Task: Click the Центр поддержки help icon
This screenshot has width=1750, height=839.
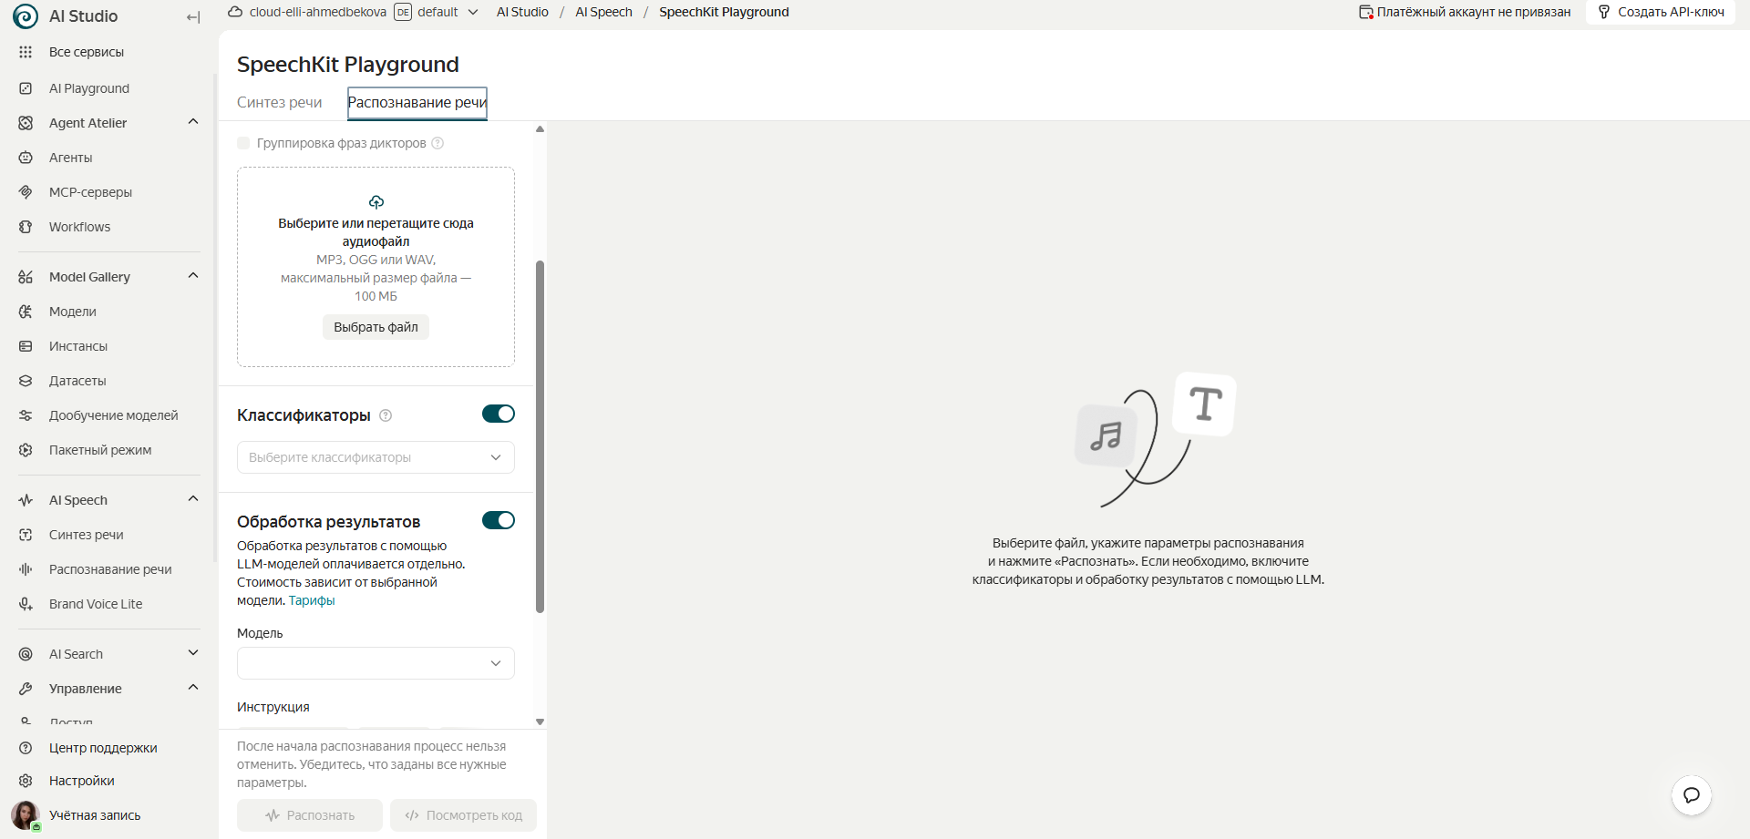Action: (x=26, y=748)
